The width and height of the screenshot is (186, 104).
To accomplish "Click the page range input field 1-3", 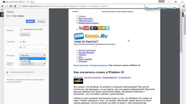I will pos(34,47).
